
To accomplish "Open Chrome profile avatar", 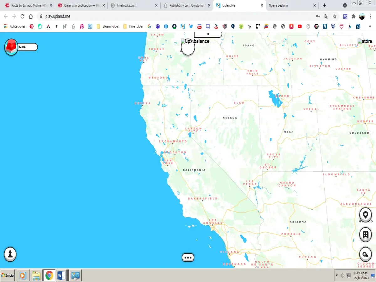I will point(362,16).
